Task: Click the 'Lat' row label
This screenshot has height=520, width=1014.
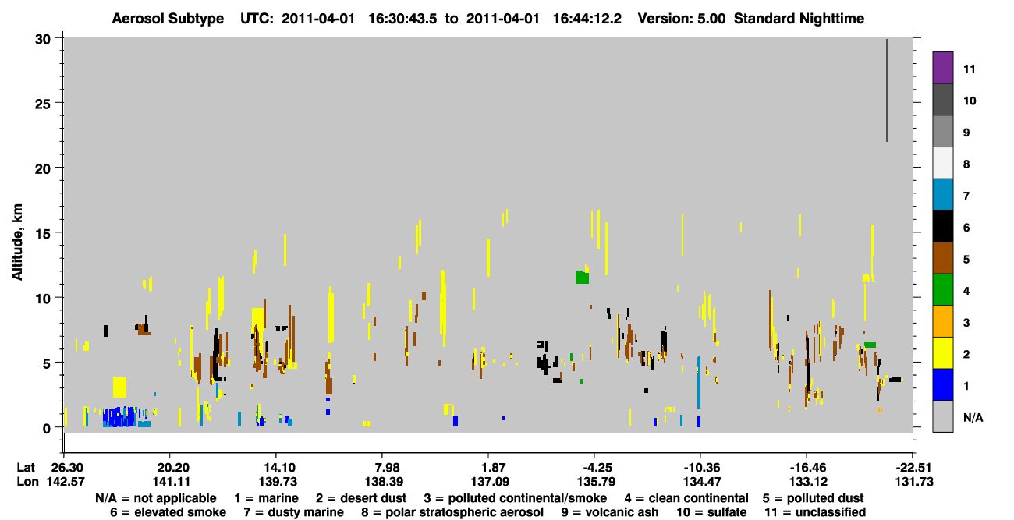Action: 26,467
